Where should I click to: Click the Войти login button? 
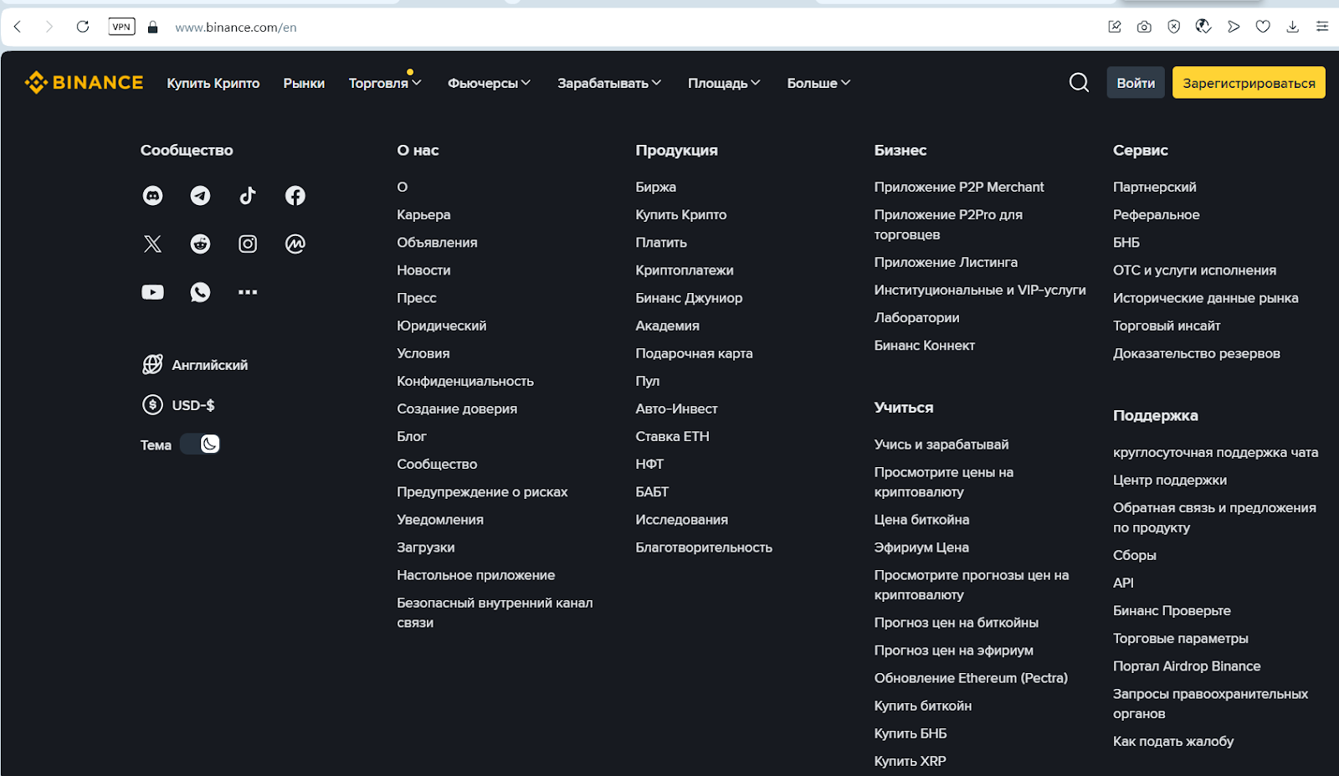[x=1136, y=82]
